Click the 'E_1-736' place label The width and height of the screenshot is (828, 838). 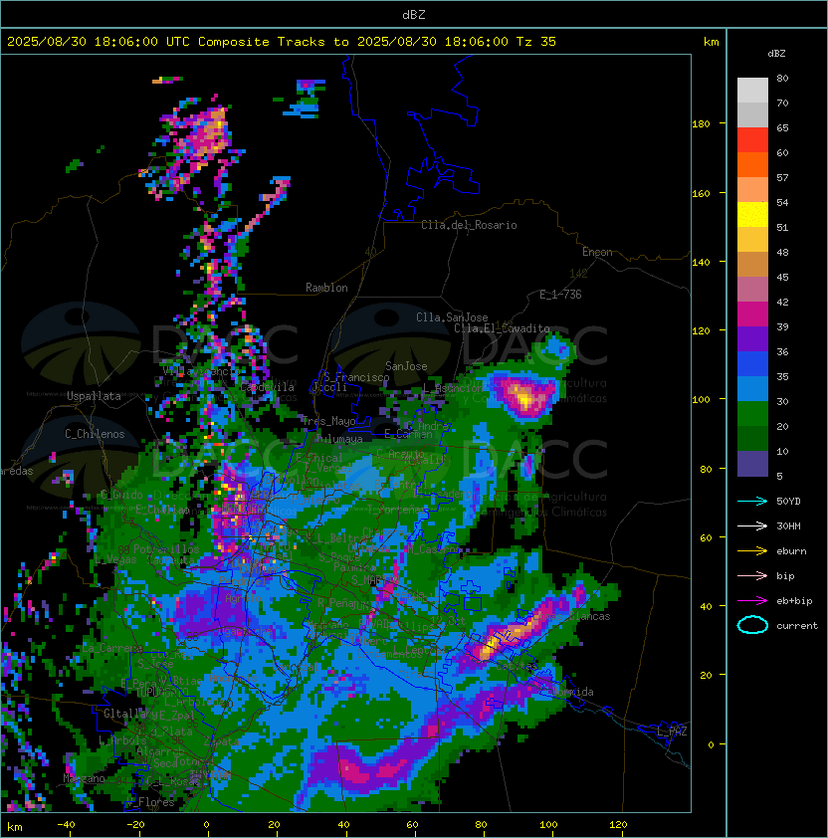(x=560, y=295)
